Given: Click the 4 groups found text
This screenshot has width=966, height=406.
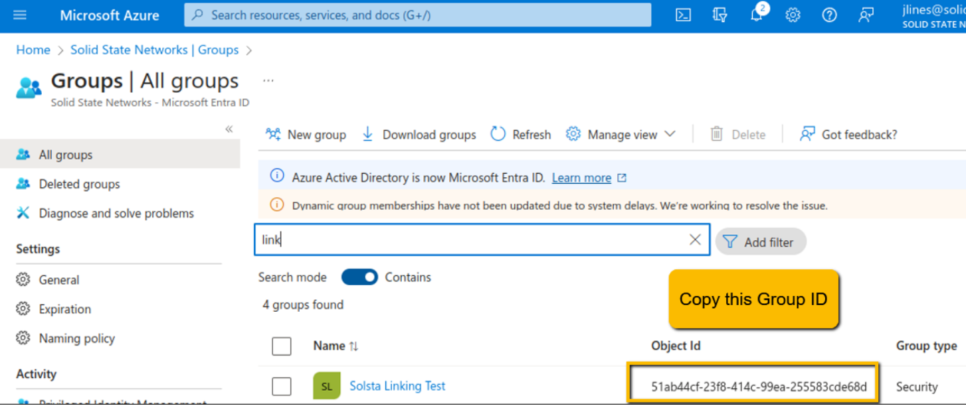Looking at the screenshot, I should 303,305.
